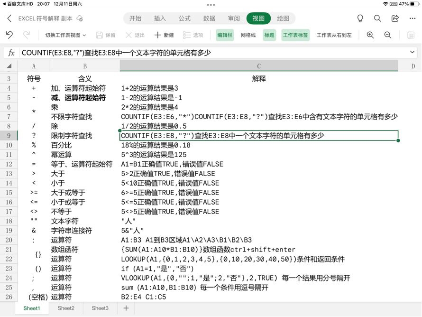Image resolution: width=422 pixels, height=317 pixels.
Task: Click the redo arrow icon
Action: pos(27,35)
